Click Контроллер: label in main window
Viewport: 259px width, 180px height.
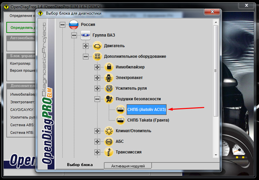(21, 63)
